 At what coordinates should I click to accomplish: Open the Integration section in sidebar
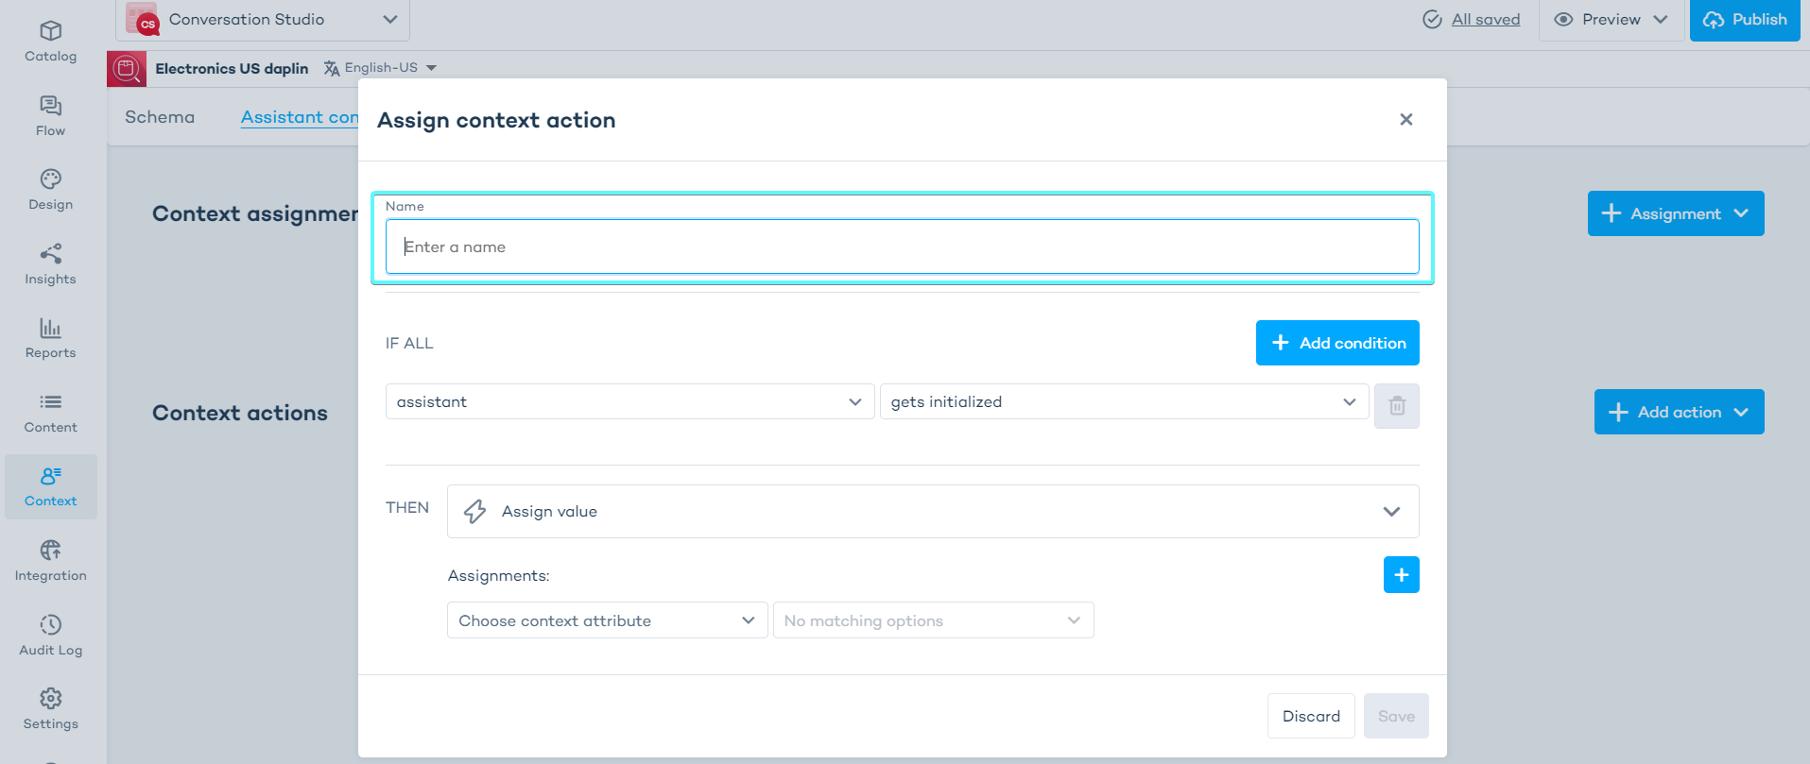coord(51,561)
